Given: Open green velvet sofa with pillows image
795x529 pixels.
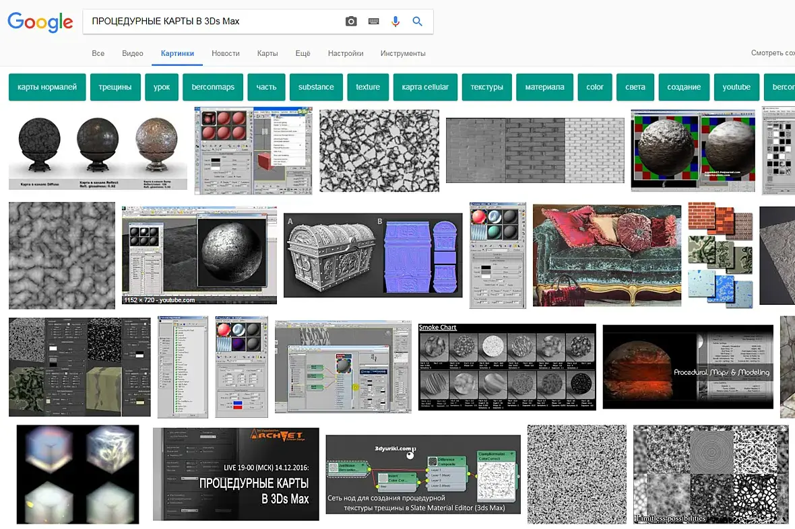Looking at the screenshot, I should coord(607,255).
